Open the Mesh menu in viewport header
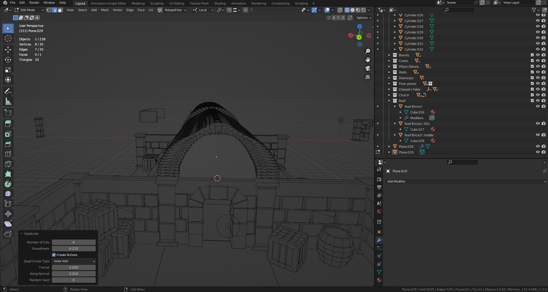This screenshot has width=548, height=292. pos(105,10)
